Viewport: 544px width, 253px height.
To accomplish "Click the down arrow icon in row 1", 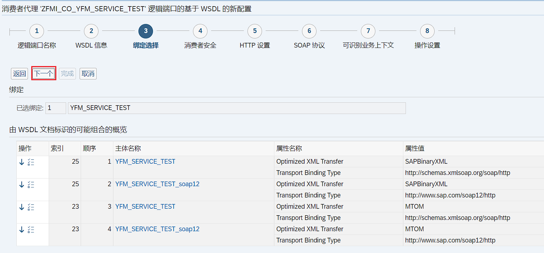I will pyautogui.click(x=22, y=162).
